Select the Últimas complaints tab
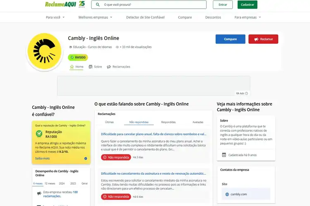Viewport: 310px width, 206px height. pos(110,122)
